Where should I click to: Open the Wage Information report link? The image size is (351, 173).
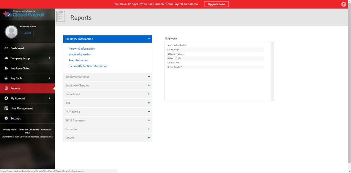80,54
